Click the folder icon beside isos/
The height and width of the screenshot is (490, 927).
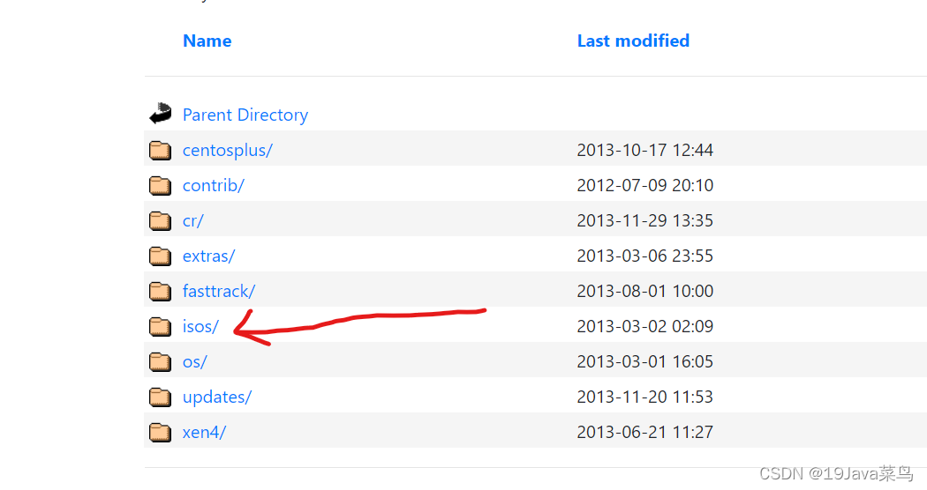point(160,326)
